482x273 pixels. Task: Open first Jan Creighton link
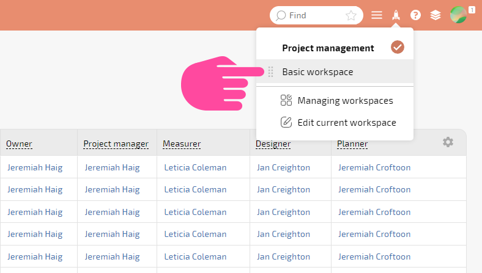tap(283, 167)
